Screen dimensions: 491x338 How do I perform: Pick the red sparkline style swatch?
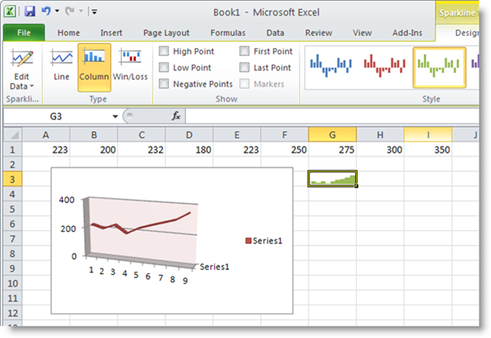coord(385,65)
